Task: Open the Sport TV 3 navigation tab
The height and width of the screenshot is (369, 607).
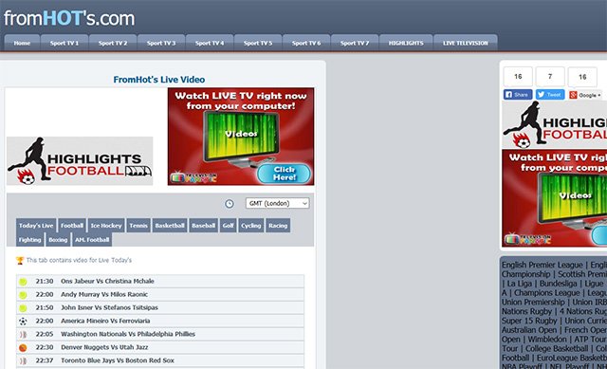Action: tap(161, 43)
